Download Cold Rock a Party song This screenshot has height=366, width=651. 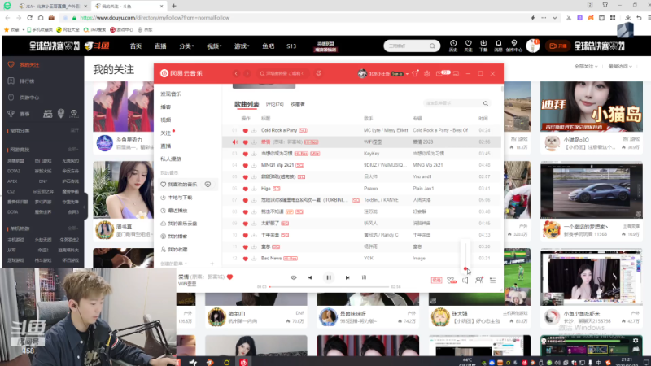point(254,130)
